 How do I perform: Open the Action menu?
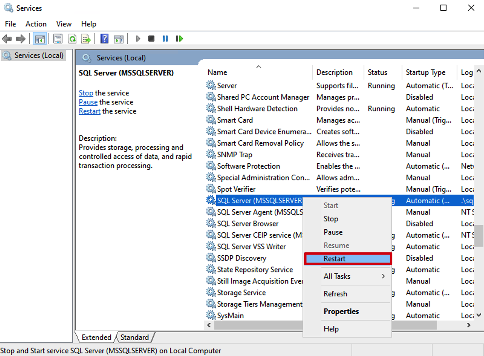click(x=36, y=24)
